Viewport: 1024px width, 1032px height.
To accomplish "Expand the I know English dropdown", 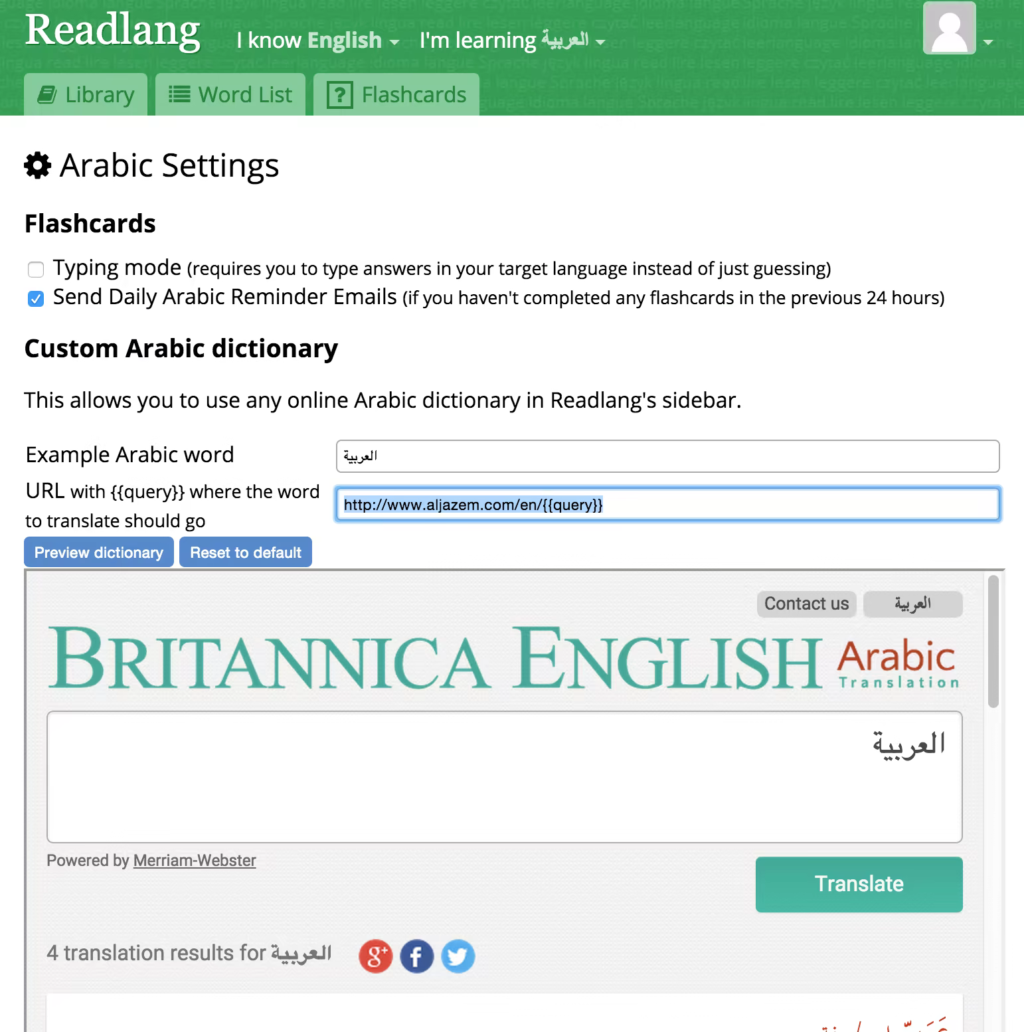I will click(x=318, y=41).
